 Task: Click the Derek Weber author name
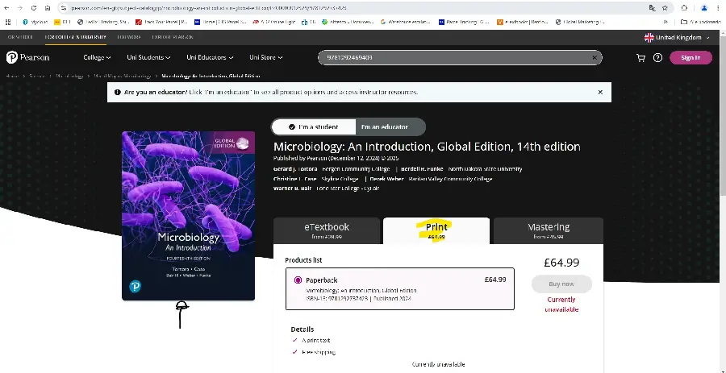pos(386,179)
